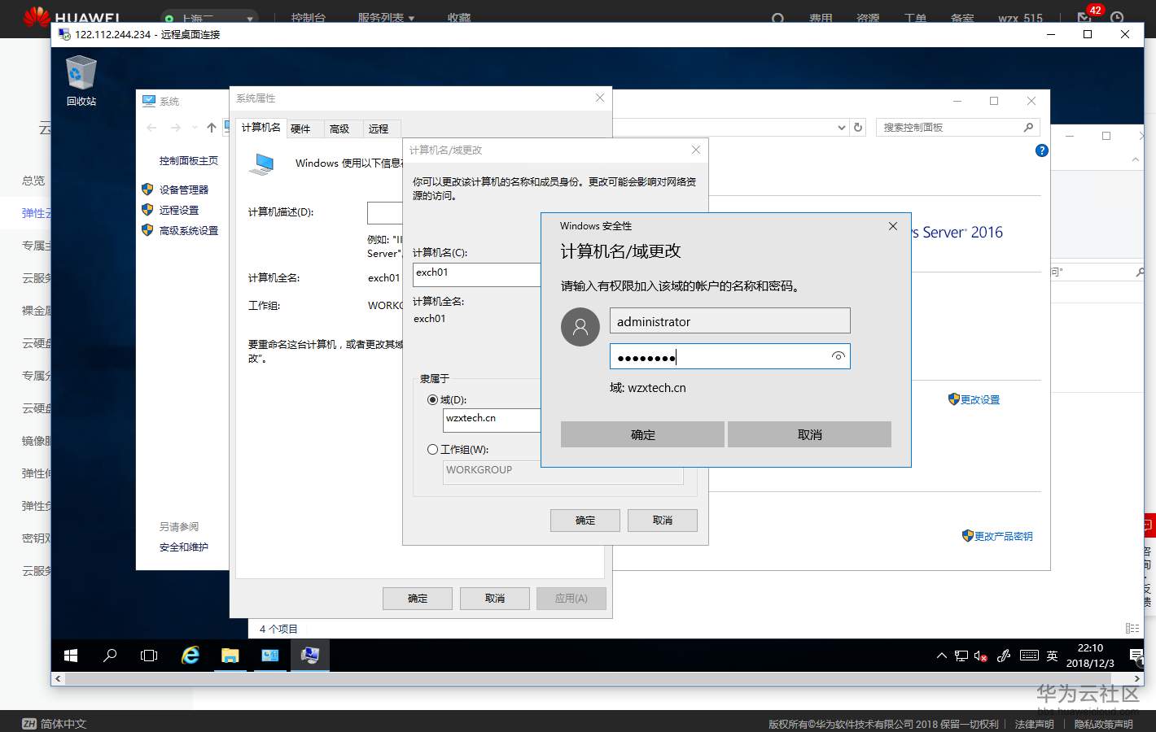This screenshot has height=732, width=1156.
Task: Click 确定 in the Windows 安全性 dialog
Action: click(642, 434)
